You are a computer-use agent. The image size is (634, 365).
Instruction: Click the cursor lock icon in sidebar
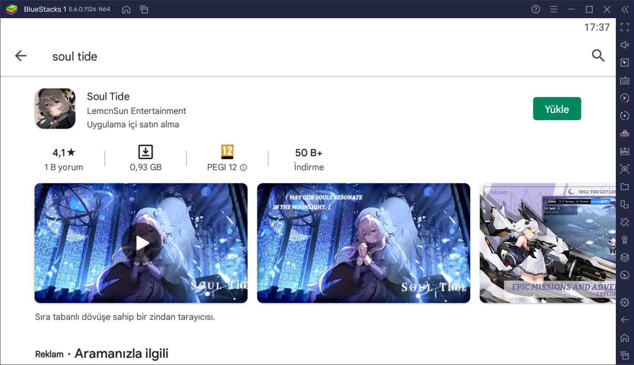(x=625, y=62)
